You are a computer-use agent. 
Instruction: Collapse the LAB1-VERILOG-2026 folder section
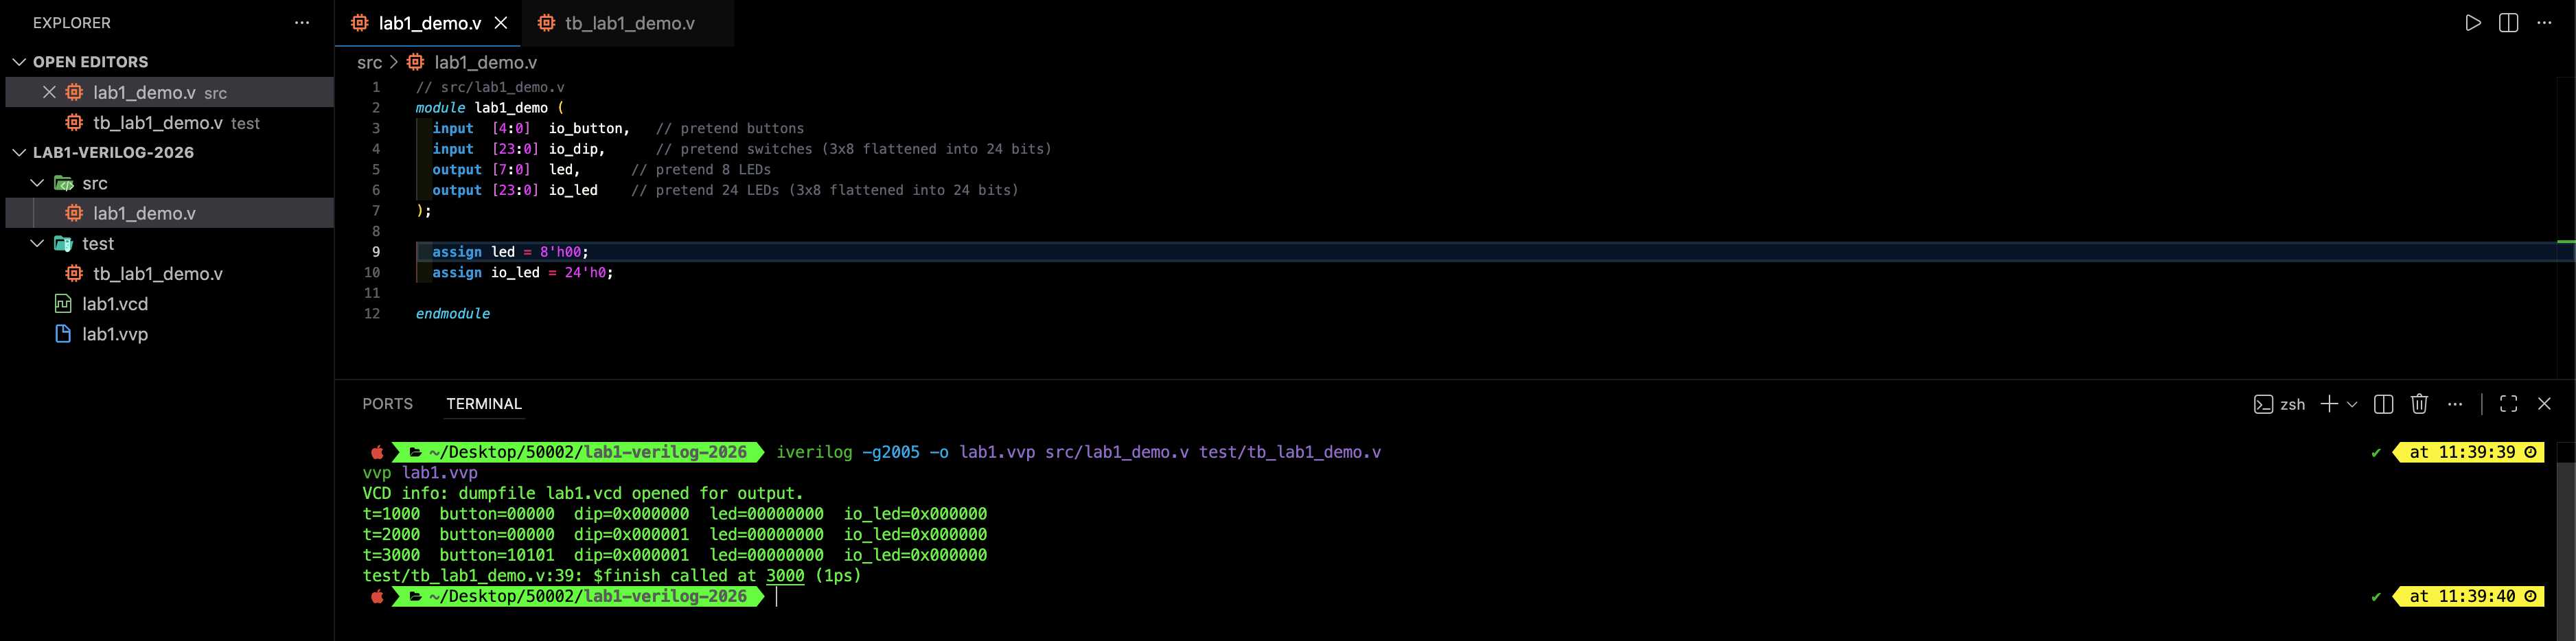19,153
